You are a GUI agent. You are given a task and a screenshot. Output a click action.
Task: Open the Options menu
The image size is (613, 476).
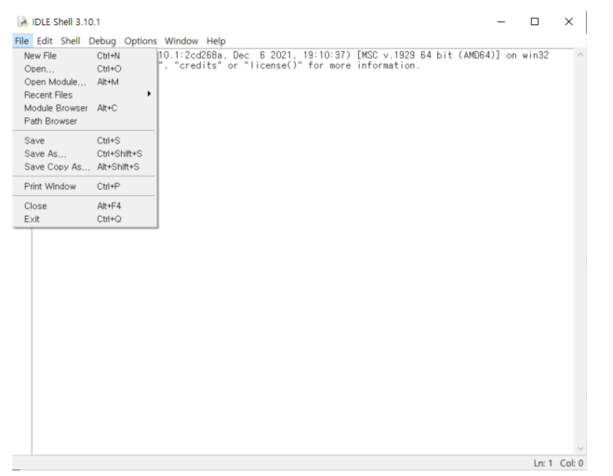[140, 41]
